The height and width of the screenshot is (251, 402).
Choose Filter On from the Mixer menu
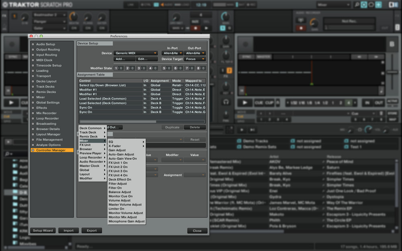(x=115, y=188)
